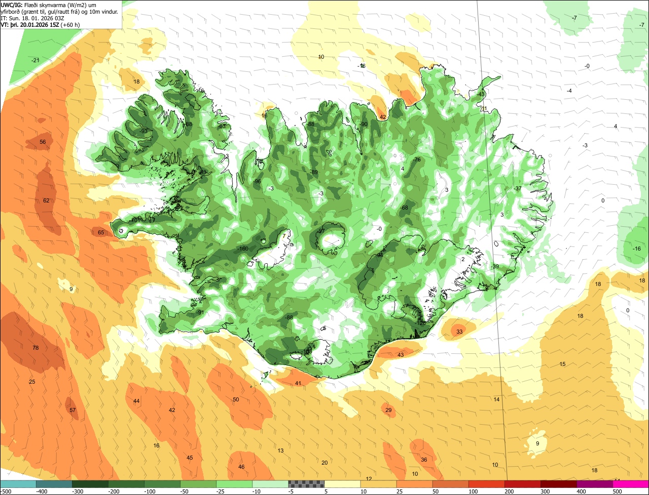Screen dimensions: 649x495
Task: Select the legend swatch between 25 and 50
Action: [x=414, y=484]
